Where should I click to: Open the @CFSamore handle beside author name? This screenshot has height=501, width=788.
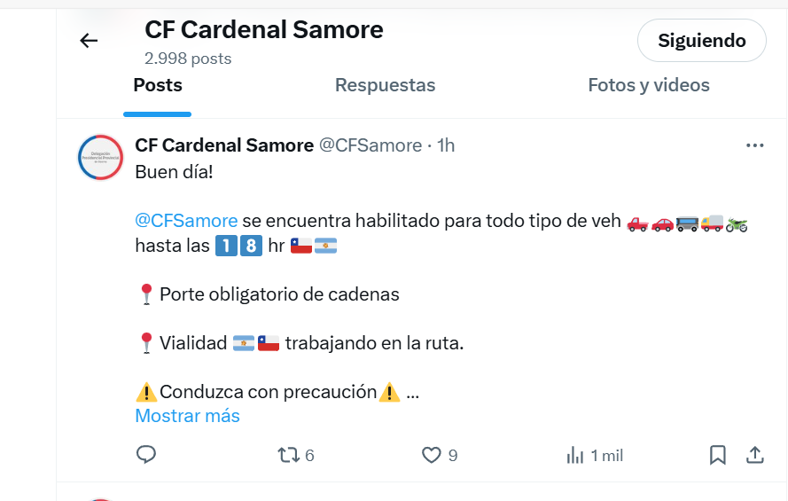pos(371,145)
